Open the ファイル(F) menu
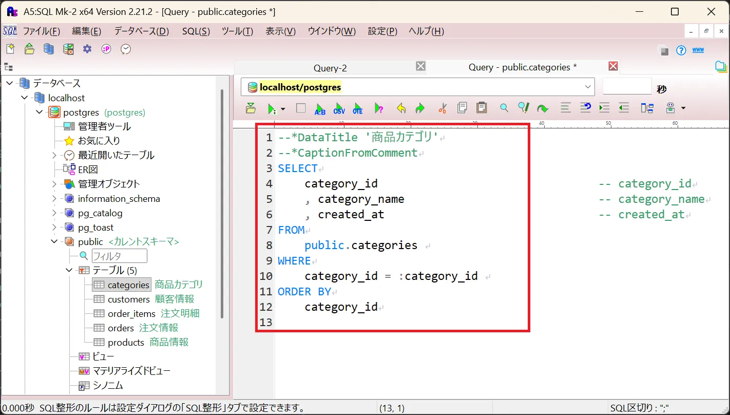Viewport: 730px width, 415px height. click(x=42, y=31)
